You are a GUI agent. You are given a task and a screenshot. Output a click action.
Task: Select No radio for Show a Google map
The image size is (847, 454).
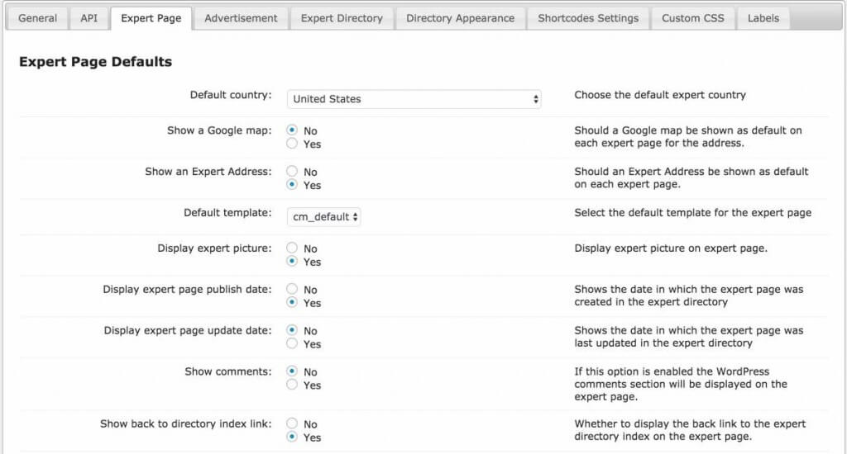click(292, 130)
